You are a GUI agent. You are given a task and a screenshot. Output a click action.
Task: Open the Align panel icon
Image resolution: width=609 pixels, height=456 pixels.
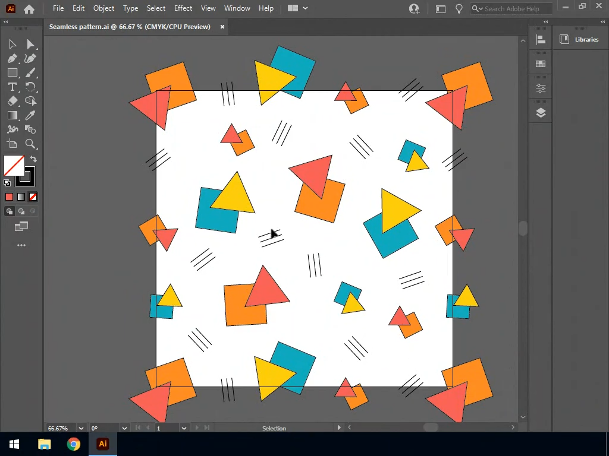541,40
